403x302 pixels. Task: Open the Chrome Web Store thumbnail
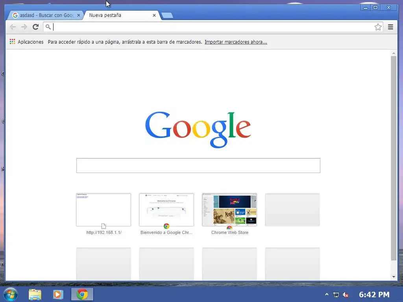pos(229,210)
